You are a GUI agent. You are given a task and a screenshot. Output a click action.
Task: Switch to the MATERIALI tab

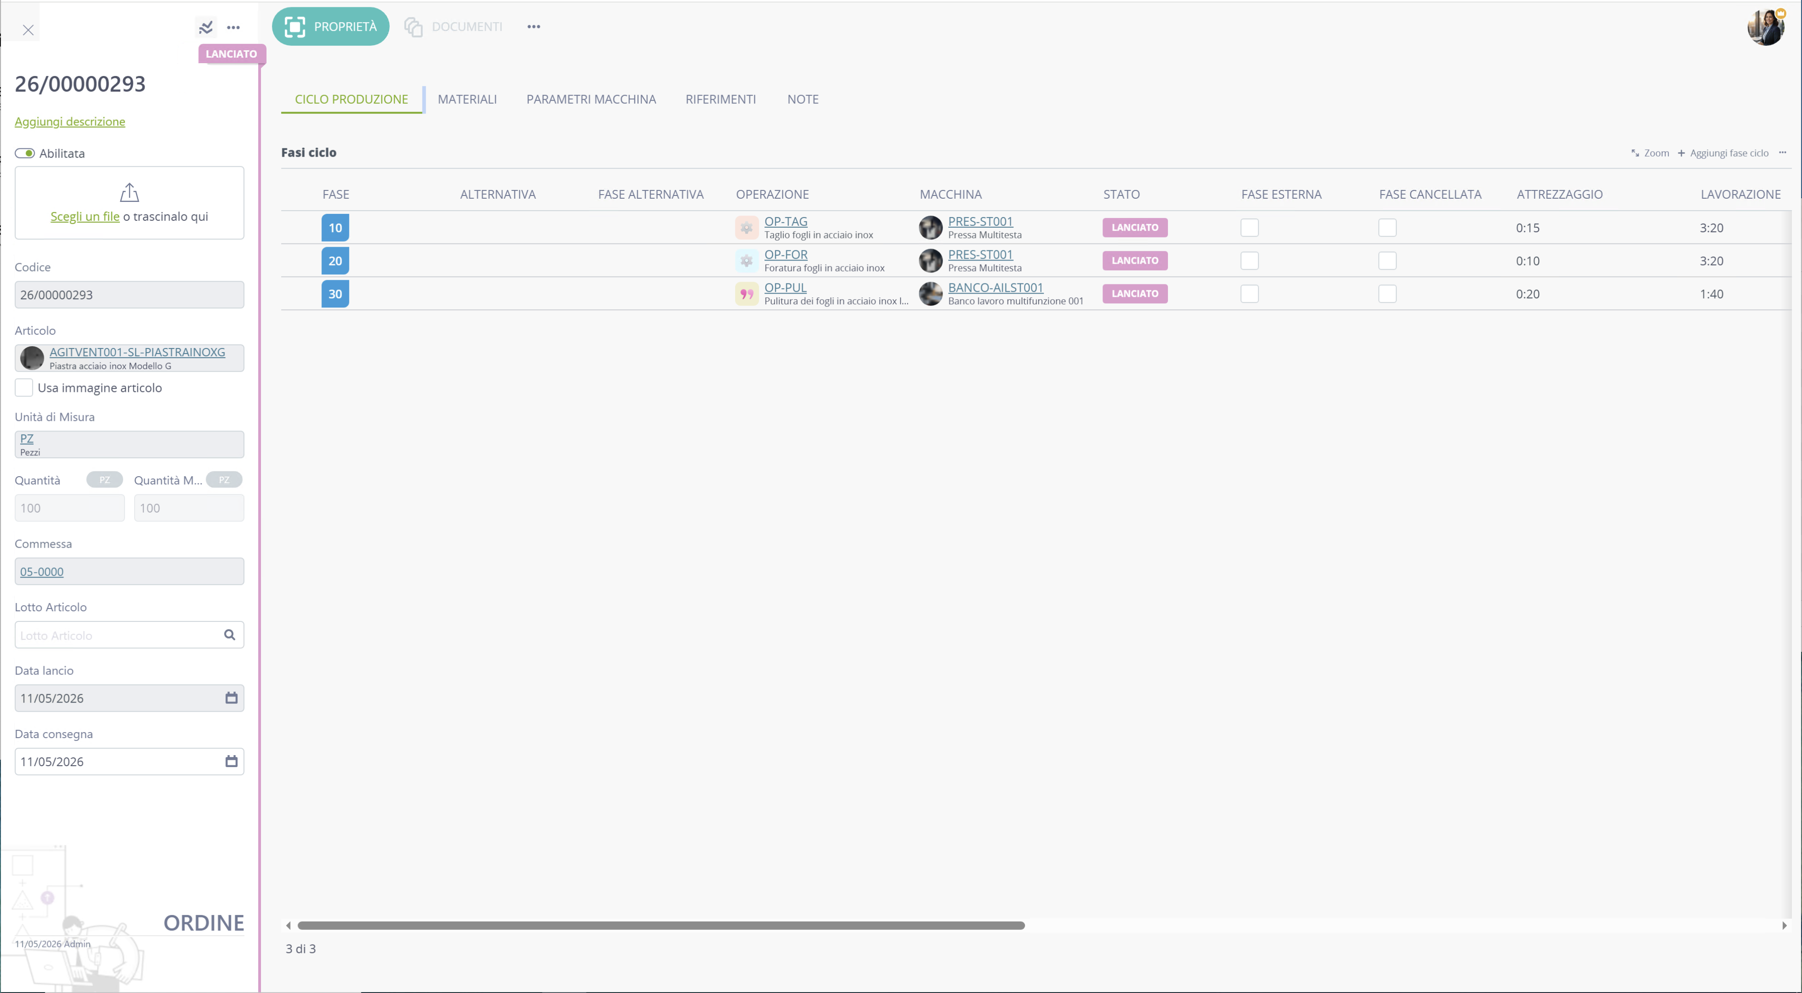click(467, 99)
